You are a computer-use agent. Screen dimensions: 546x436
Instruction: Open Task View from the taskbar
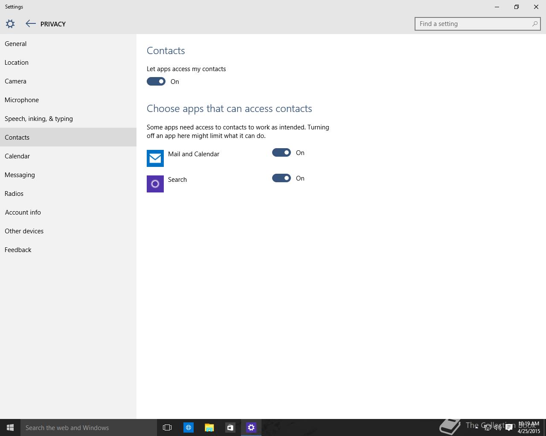167,427
